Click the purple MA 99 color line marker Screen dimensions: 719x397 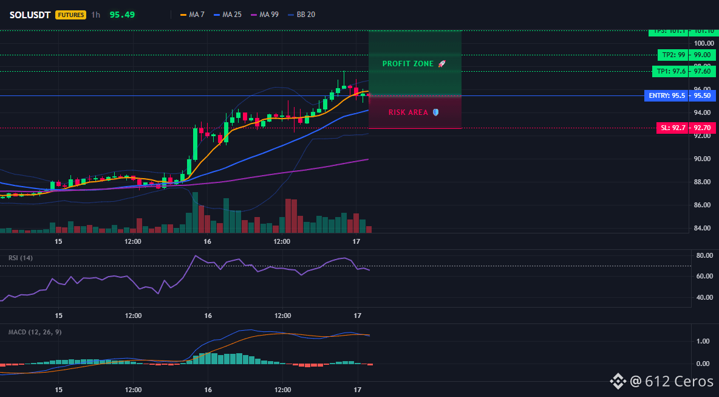pyautogui.click(x=254, y=15)
